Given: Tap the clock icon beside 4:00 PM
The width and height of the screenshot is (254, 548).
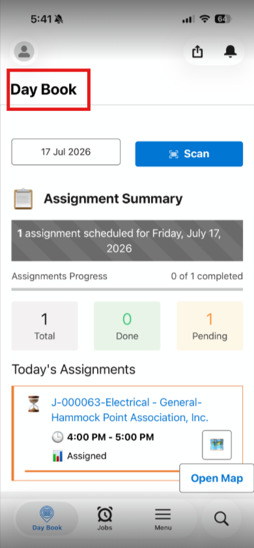Looking at the screenshot, I should [x=57, y=437].
